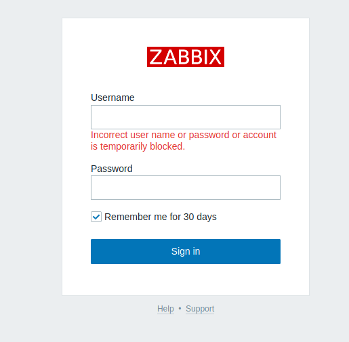This screenshot has height=342, width=349.
Task: Click the '30 days' text of the remember option
Action: pos(200,217)
